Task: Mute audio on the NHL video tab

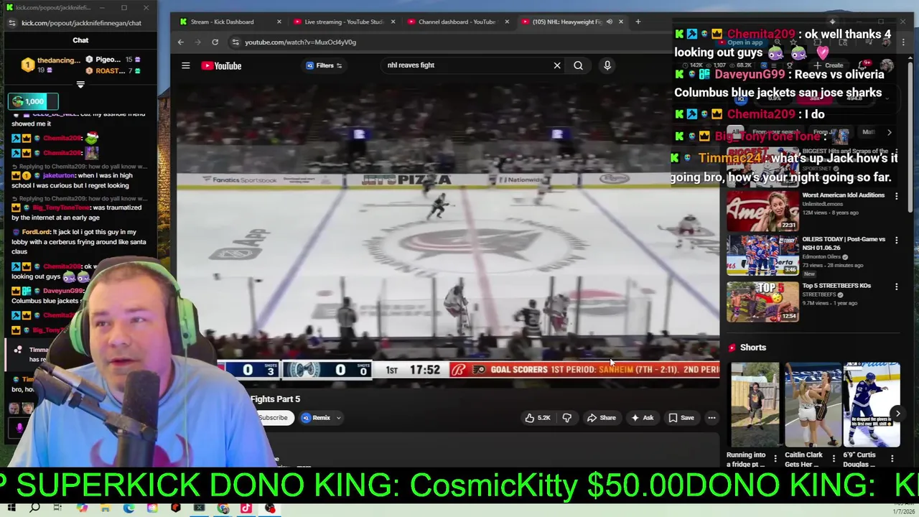Action: click(x=610, y=22)
